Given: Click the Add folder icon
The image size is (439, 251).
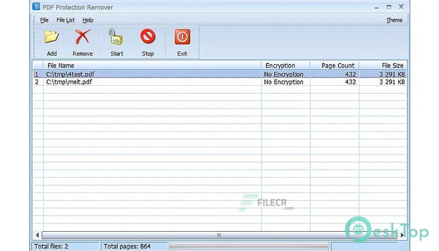Looking at the screenshot, I should click(x=52, y=37).
